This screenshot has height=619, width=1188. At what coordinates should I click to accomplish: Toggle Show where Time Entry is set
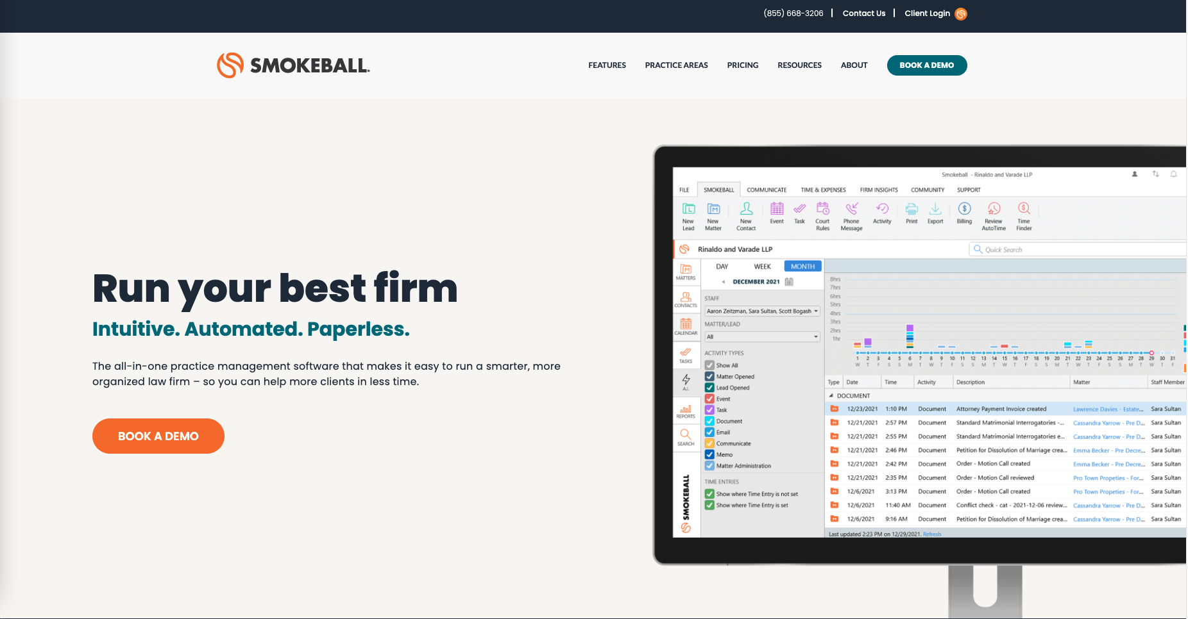[x=709, y=505]
